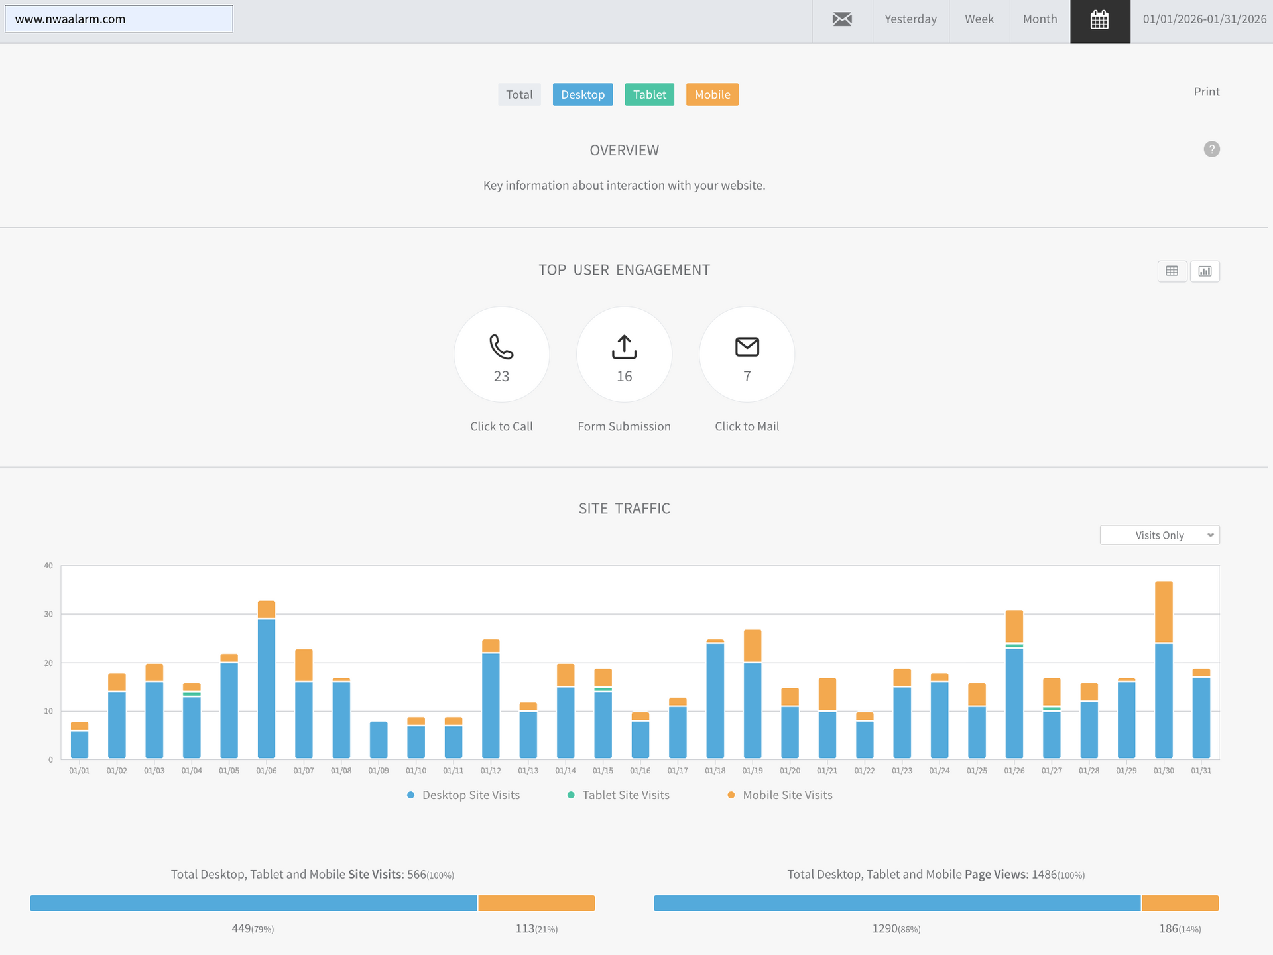
Task: Open the Visits Only dropdown
Action: pos(1159,535)
